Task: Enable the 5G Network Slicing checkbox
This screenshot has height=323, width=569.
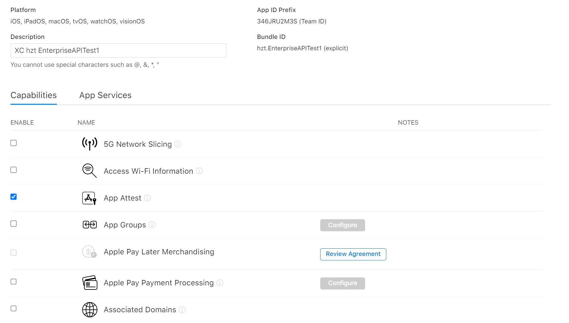Action: (14, 143)
